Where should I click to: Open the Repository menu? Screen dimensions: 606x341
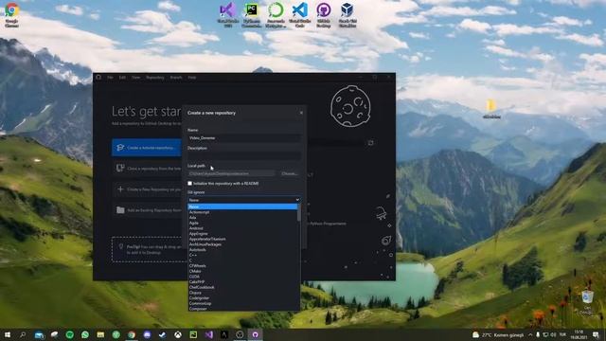click(x=155, y=78)
